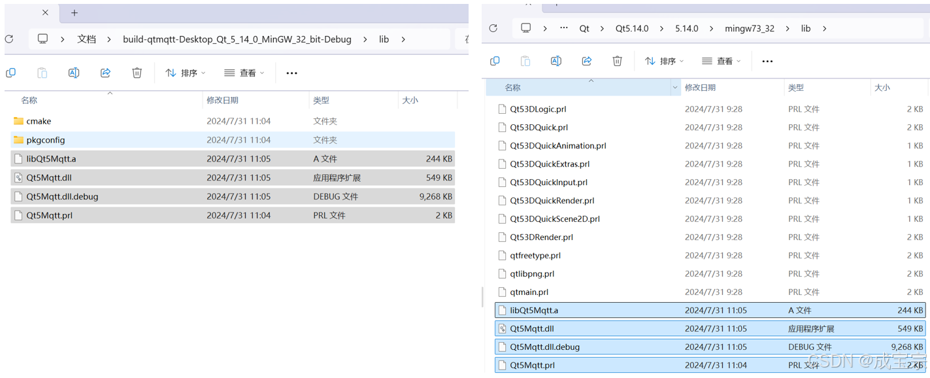Select Qt5Mqtt.dll.debug in left window
The image size is (930, 378).
tap(233, 196)
